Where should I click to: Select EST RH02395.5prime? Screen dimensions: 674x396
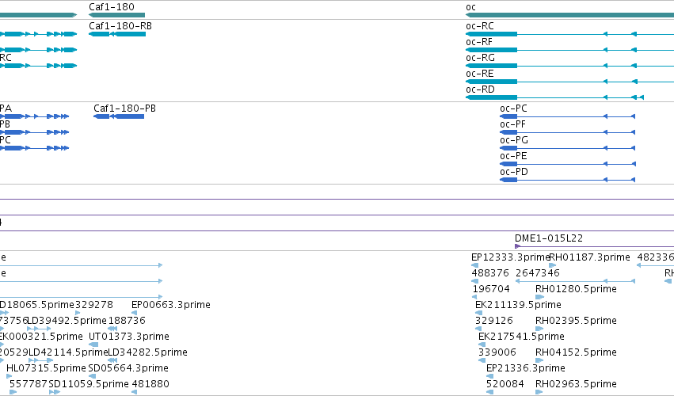point(576,321)
